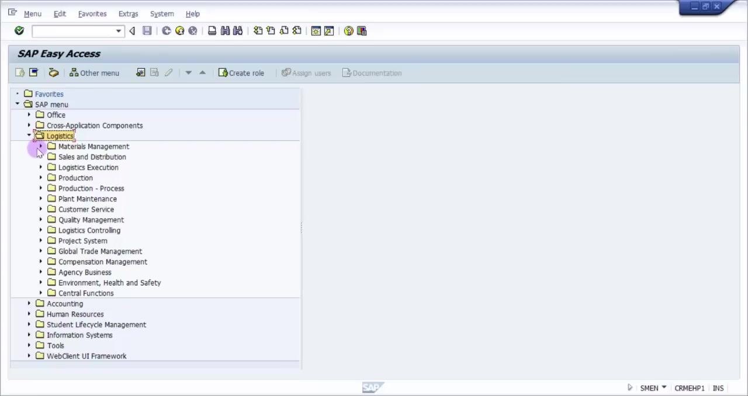Go to Last Page icon

click(x=296, y=31)
